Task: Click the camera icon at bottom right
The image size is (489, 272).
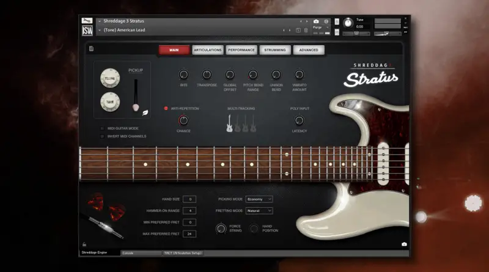Action: coord(404,244)
